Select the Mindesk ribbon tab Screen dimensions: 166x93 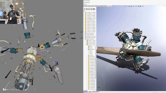click(109, 6)
